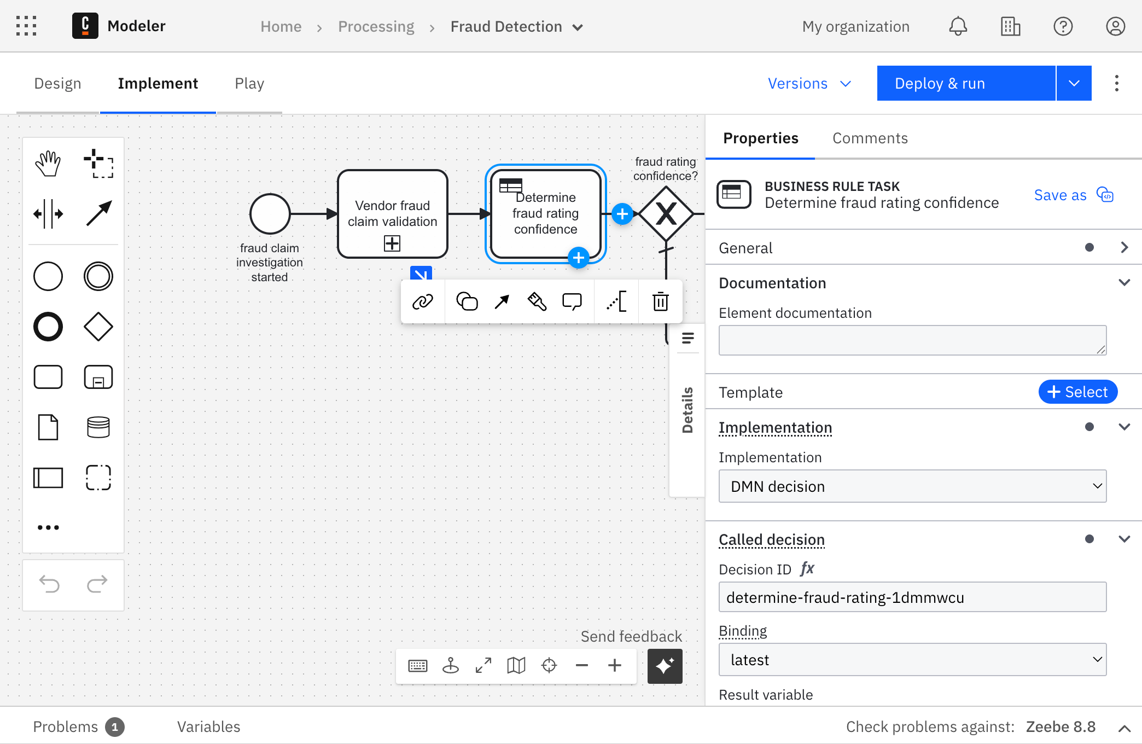This screenshot has width=1142, height=744.
Task: Open the DMN decision implementation dropdown
Action: (x=912, y=486)
